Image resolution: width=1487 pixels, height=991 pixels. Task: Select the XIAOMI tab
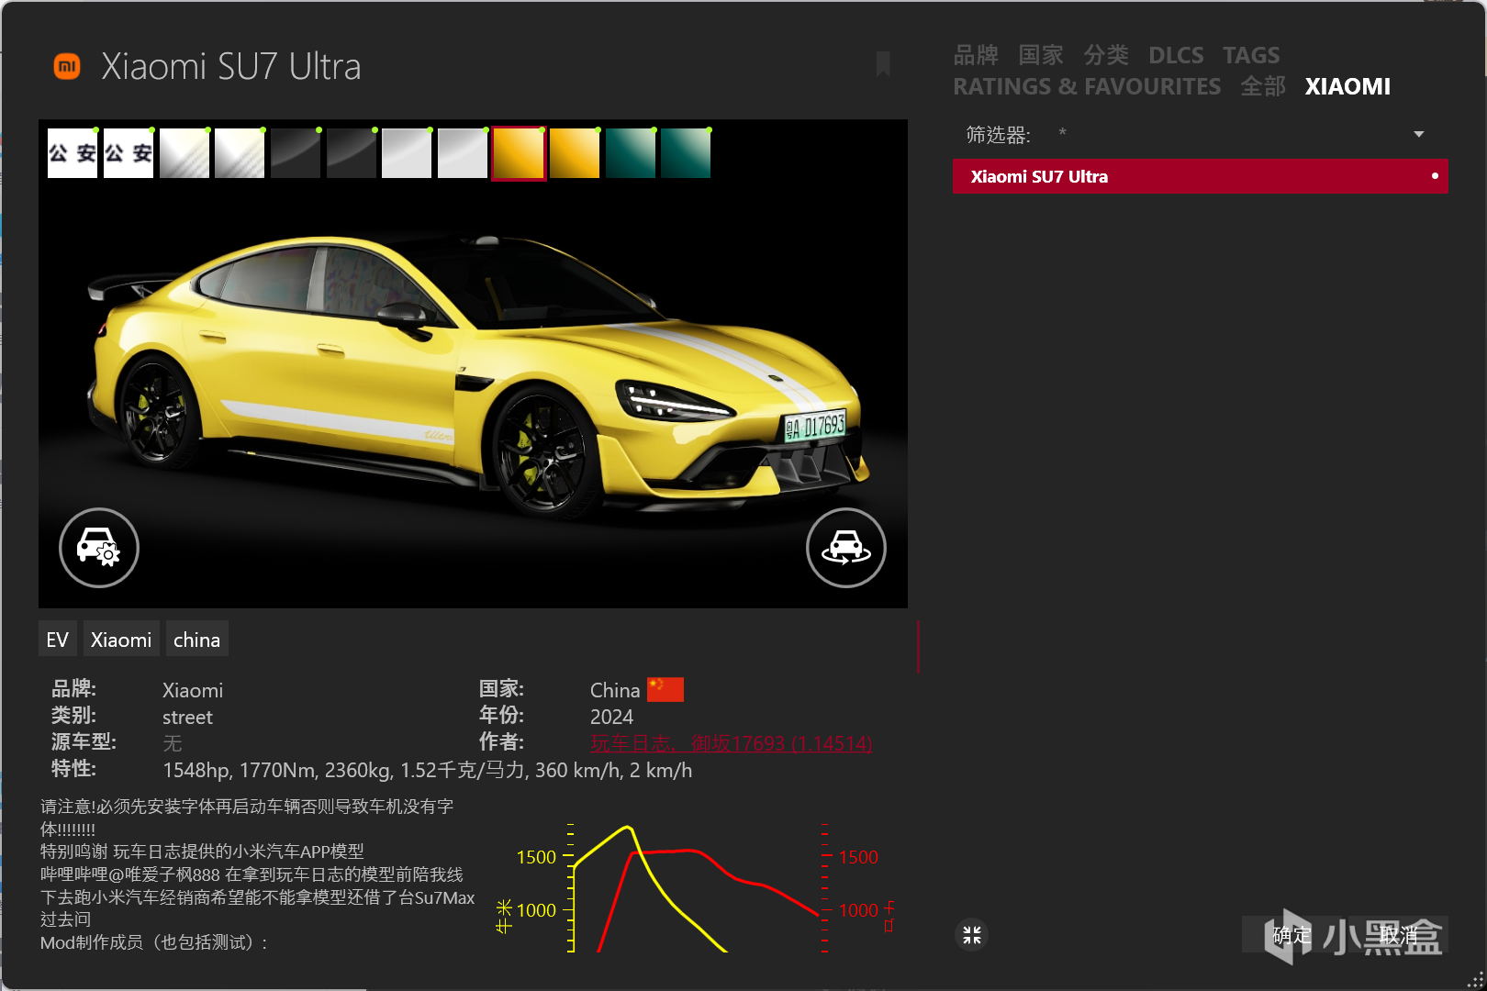[1347, 86]
